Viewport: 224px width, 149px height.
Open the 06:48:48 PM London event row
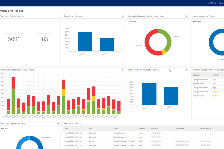click(143, 141)
